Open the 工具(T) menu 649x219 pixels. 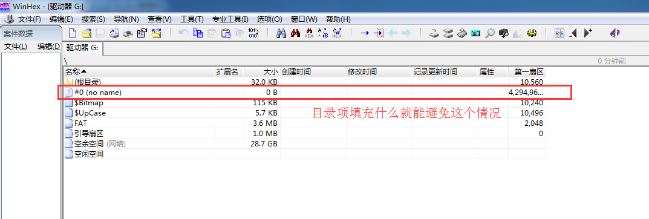coord(192,19)
